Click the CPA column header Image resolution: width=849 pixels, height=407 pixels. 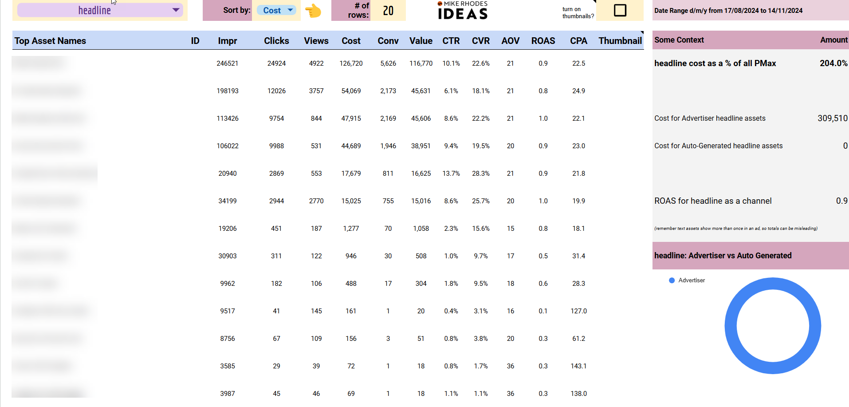578,41
